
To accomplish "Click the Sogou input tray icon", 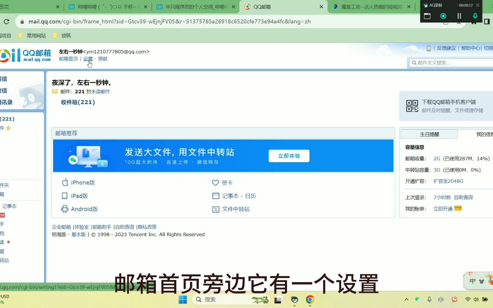I will click(454, 299).
